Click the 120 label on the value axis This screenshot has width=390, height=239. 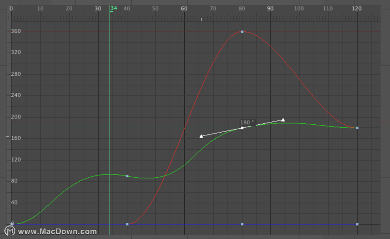pos(16,159)
